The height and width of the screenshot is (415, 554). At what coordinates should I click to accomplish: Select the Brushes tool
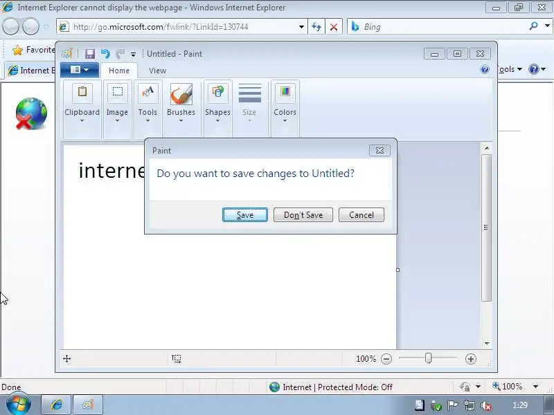[x=181, y=103]
